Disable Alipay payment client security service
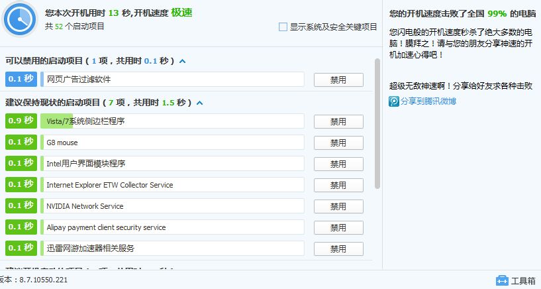The image size is (541, 289). pyautogui.click(x=338, y=227)
